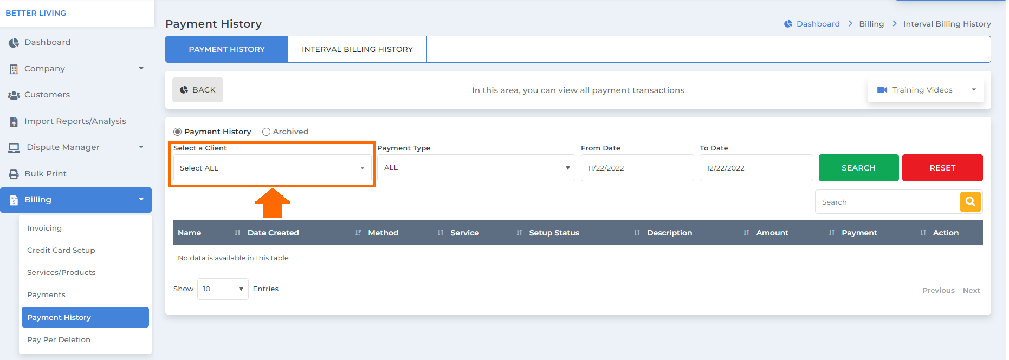1009x360 pixels.
Task: Click the Training Videos camera icon
Action: (882, 90)
